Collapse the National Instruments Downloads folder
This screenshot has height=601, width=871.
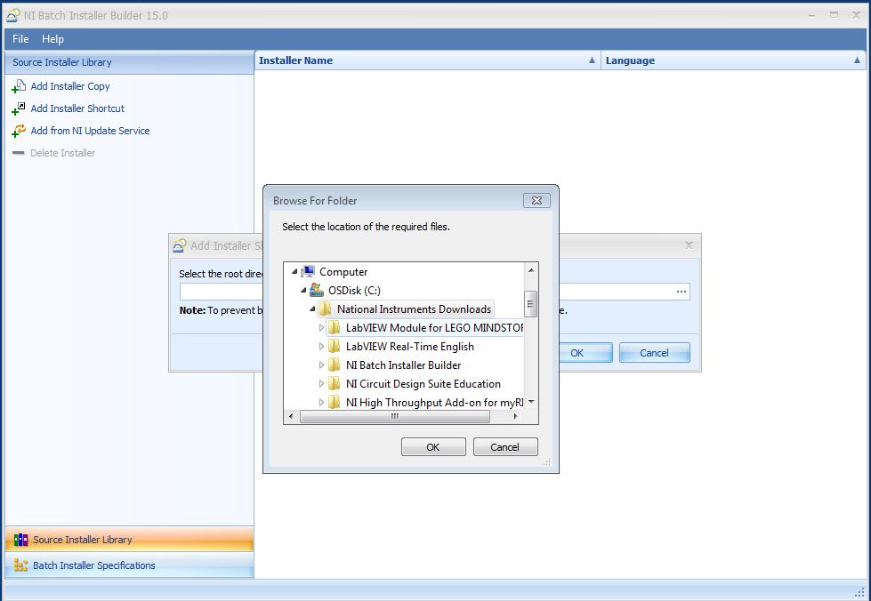312,309
